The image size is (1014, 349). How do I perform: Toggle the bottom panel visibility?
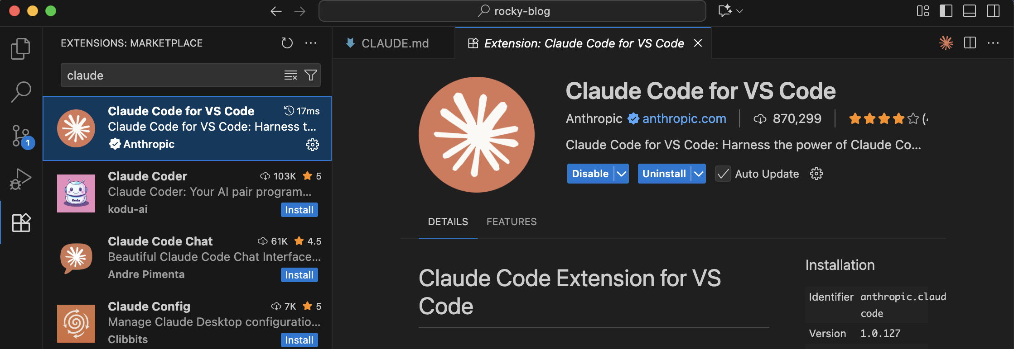coord(970,11)
